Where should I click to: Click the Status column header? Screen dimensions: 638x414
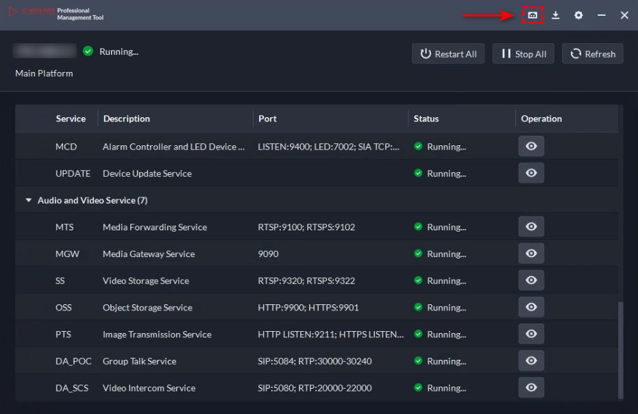tap(426, 119)
